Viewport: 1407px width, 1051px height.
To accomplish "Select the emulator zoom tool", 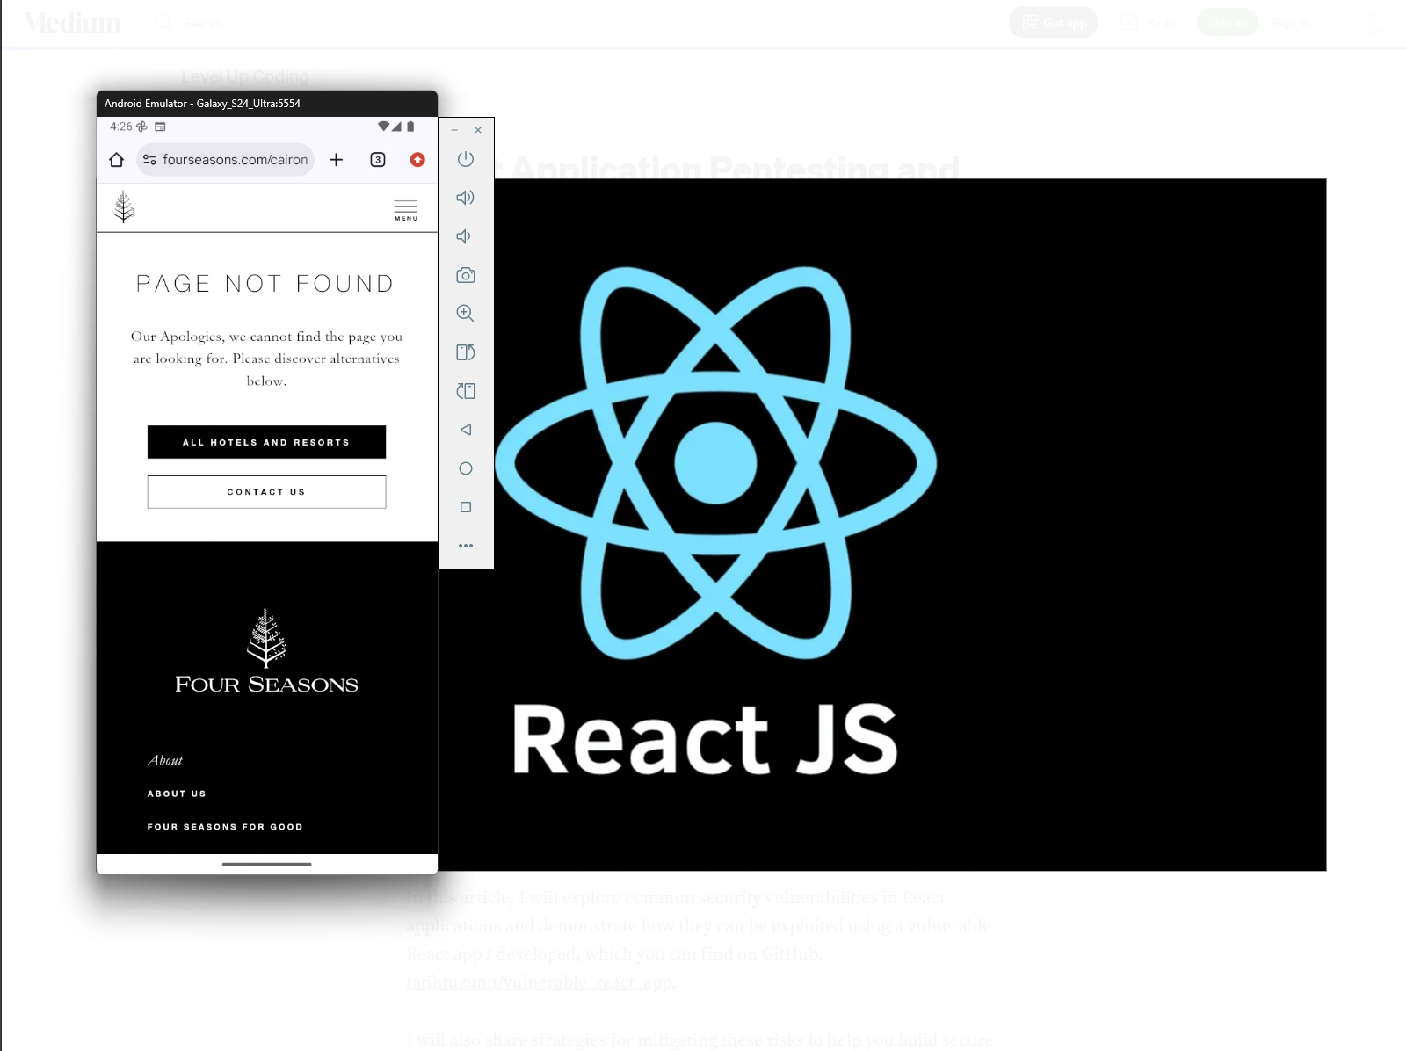I will coord(466,313).
